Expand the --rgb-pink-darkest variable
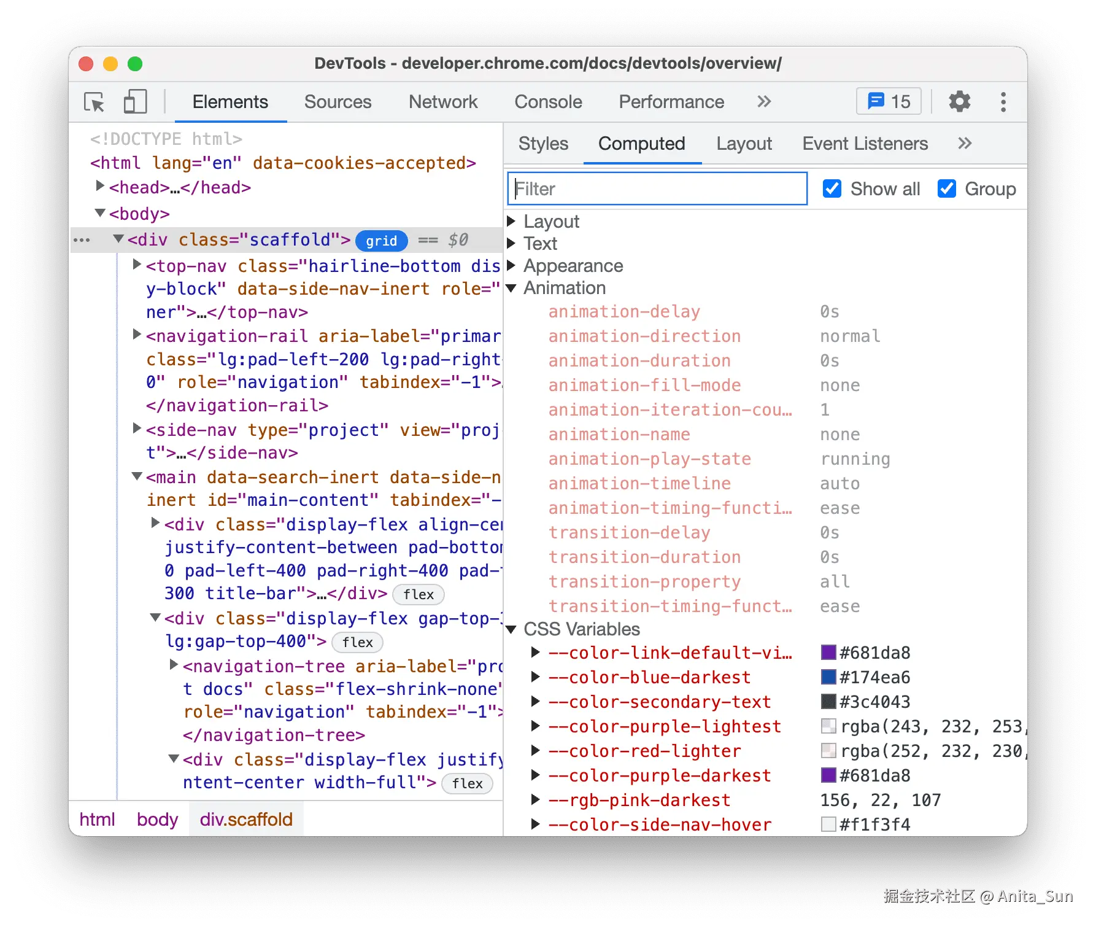Image resolution: width=1096 pixels, height=927 pixels. coord(536,799)
